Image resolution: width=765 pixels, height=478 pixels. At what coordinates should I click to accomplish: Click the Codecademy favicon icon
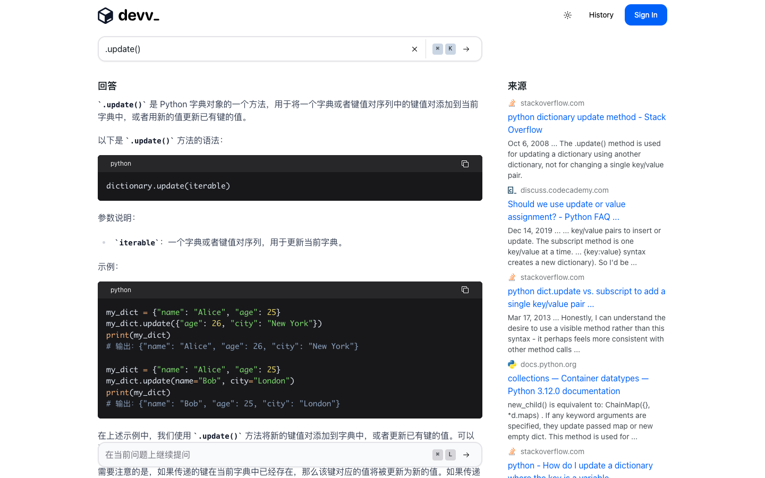pyautogui.click(x=511, y=190)
